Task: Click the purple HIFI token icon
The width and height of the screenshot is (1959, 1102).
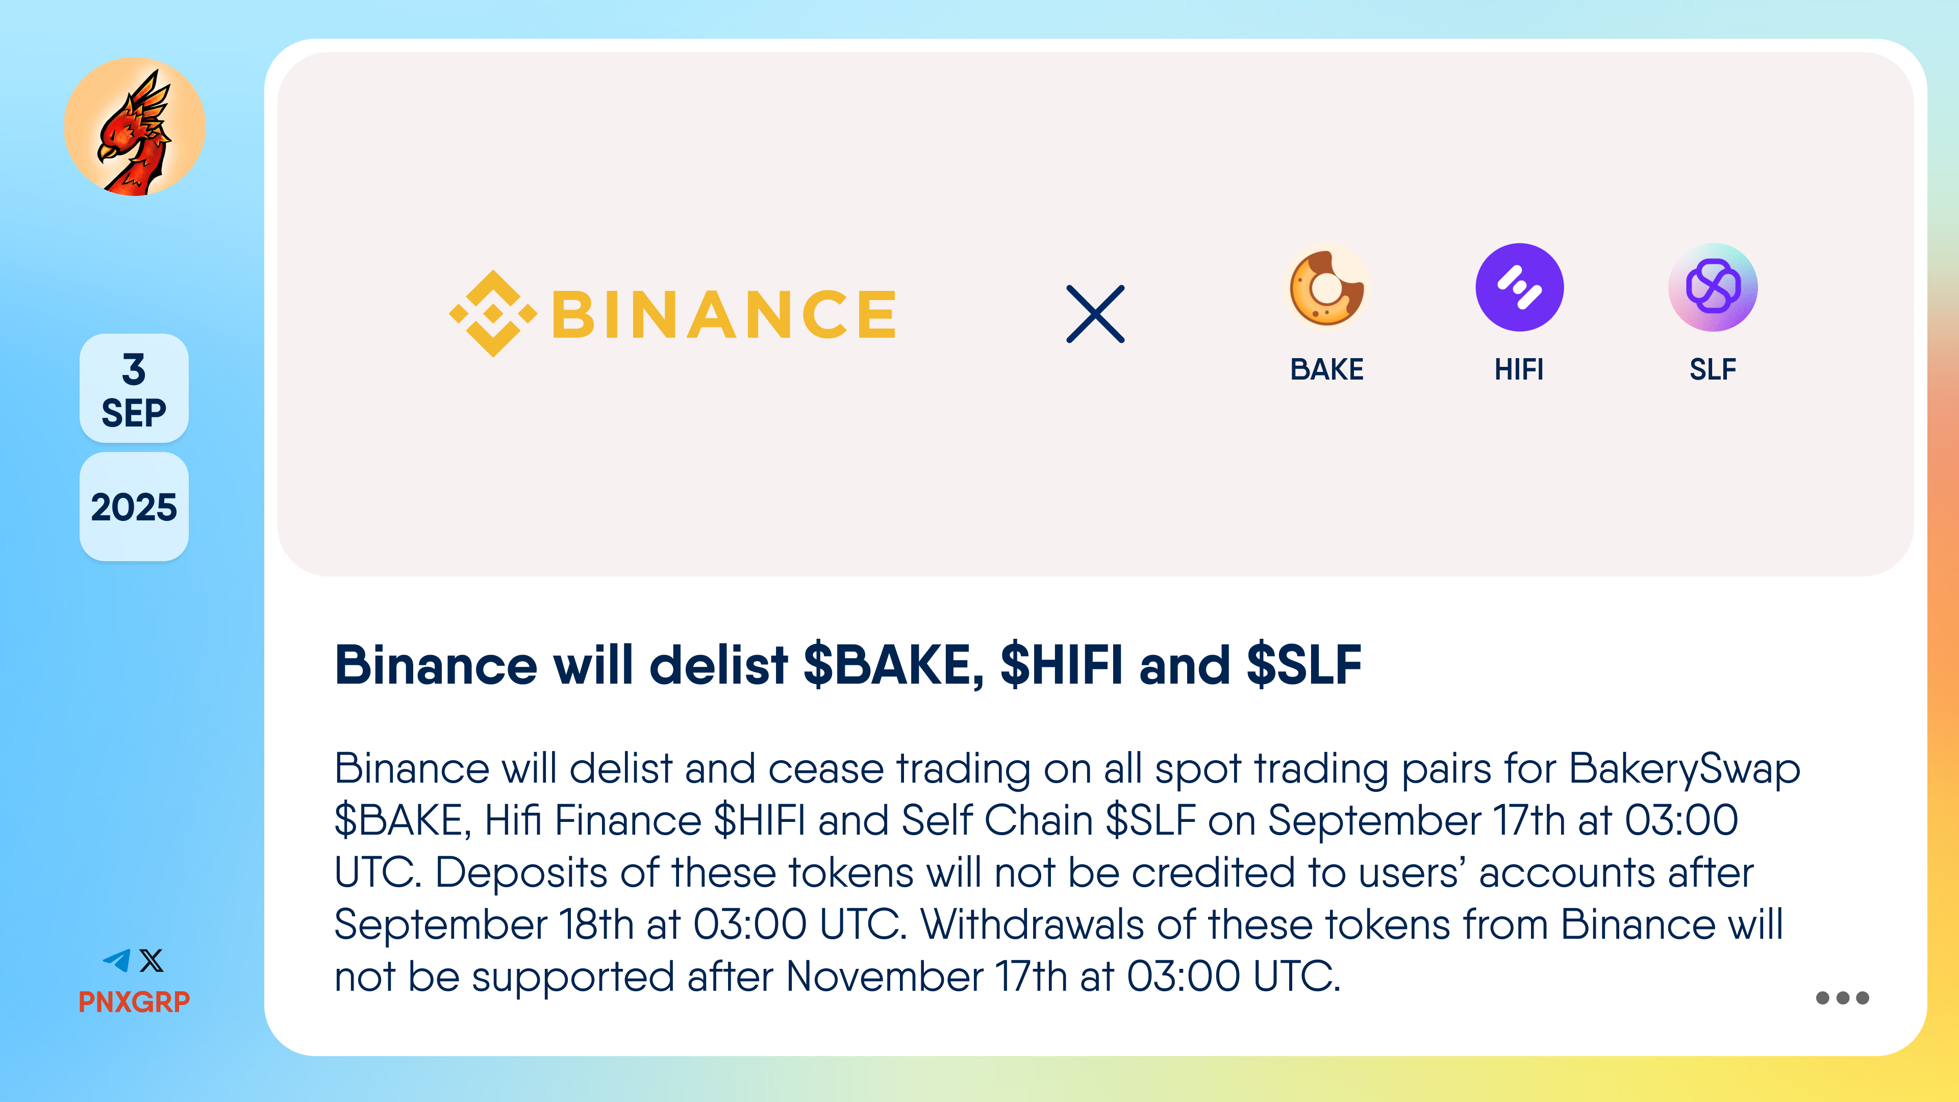Action: pyautogui.click(x=1519, y=287)
